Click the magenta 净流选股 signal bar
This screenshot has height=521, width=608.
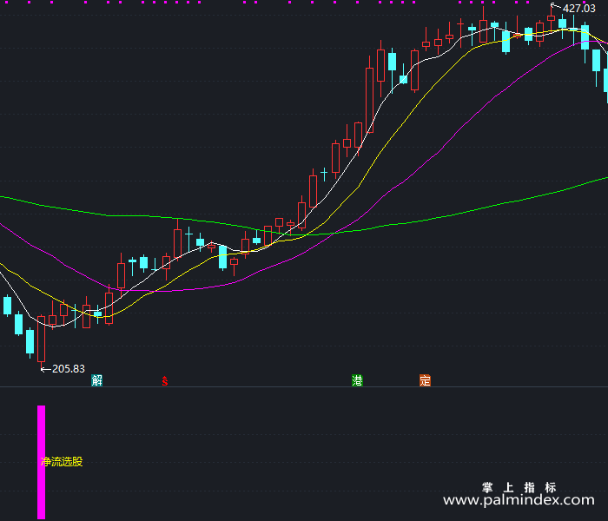(x=41, y=462)
